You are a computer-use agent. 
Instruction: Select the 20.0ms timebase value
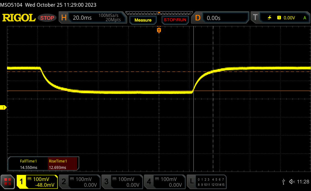tap(82, 18)
